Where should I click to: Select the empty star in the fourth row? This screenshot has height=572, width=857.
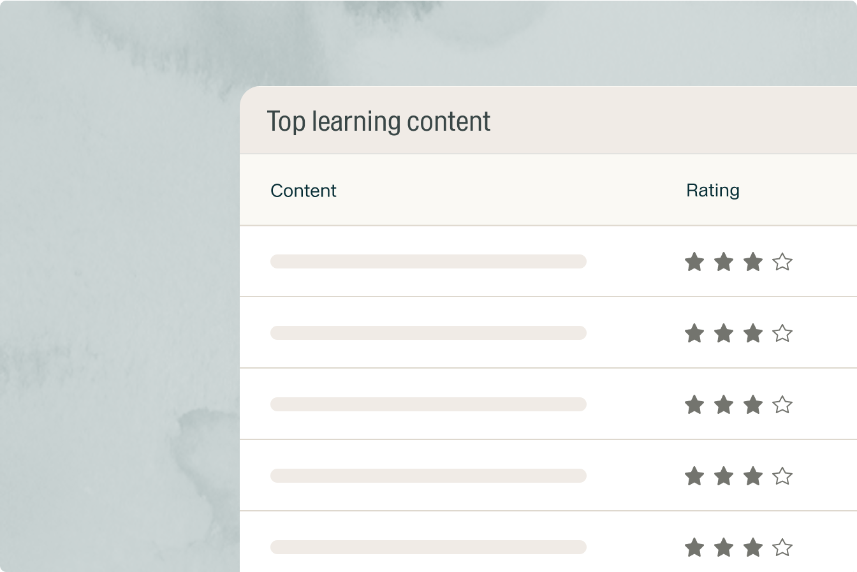pos(782,476)
